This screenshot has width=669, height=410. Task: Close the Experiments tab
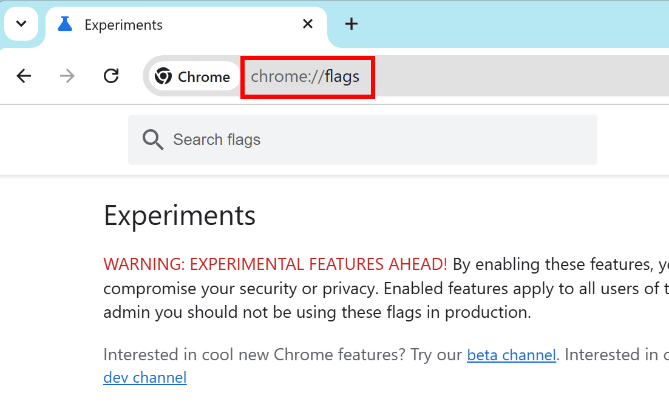point(308,24)
